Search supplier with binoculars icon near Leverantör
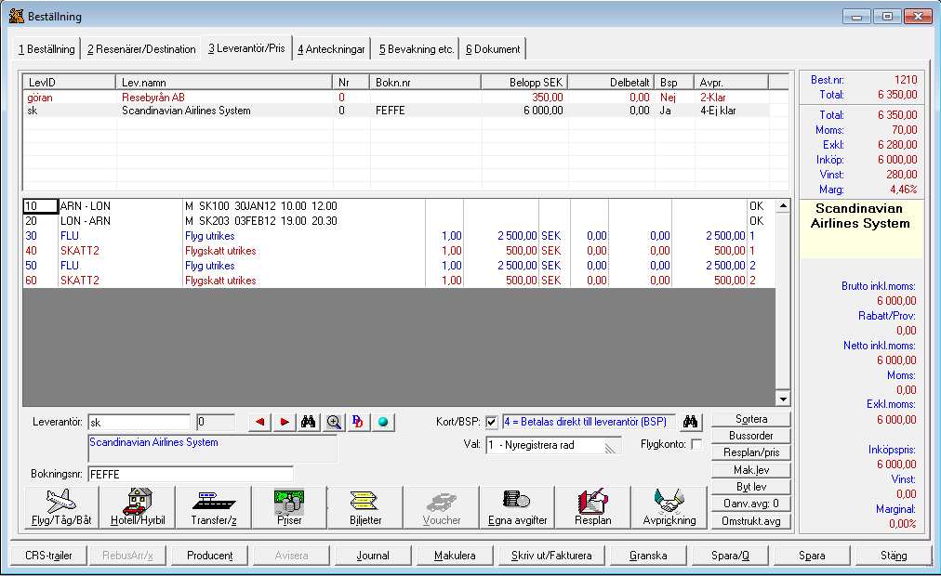Viewport: 941px width, 576px height. point(309,422)
